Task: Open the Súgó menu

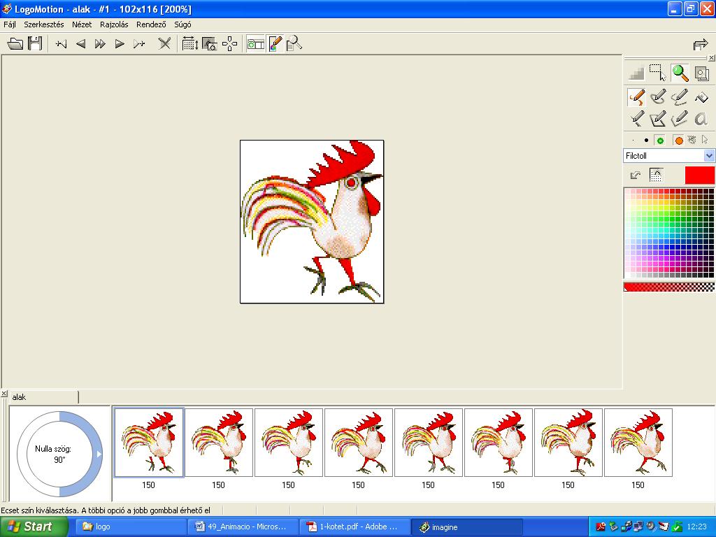Action: pyautogui.click(x=182, y=24)
